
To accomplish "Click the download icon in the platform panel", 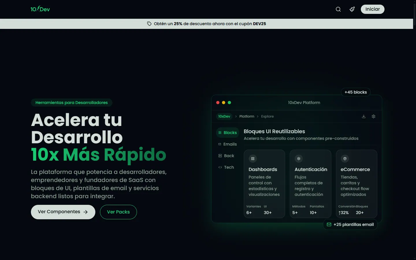I will tap(364, 116).
